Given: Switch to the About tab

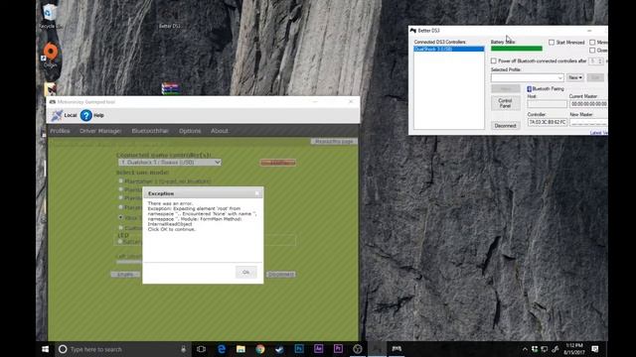Looking at the screenshot, I should [x=219, y=131].
